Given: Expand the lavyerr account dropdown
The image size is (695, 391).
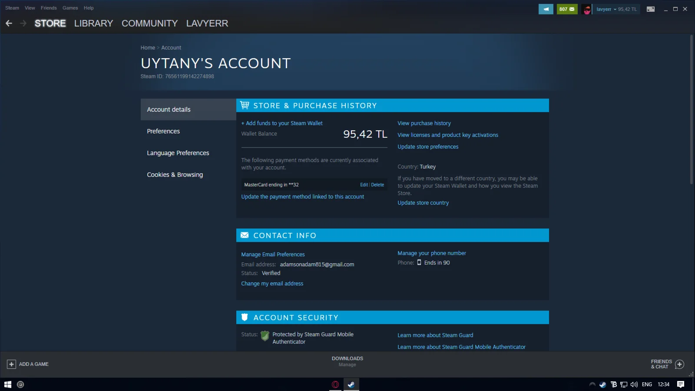Looking at the screenshot, I should coord(616,9).
